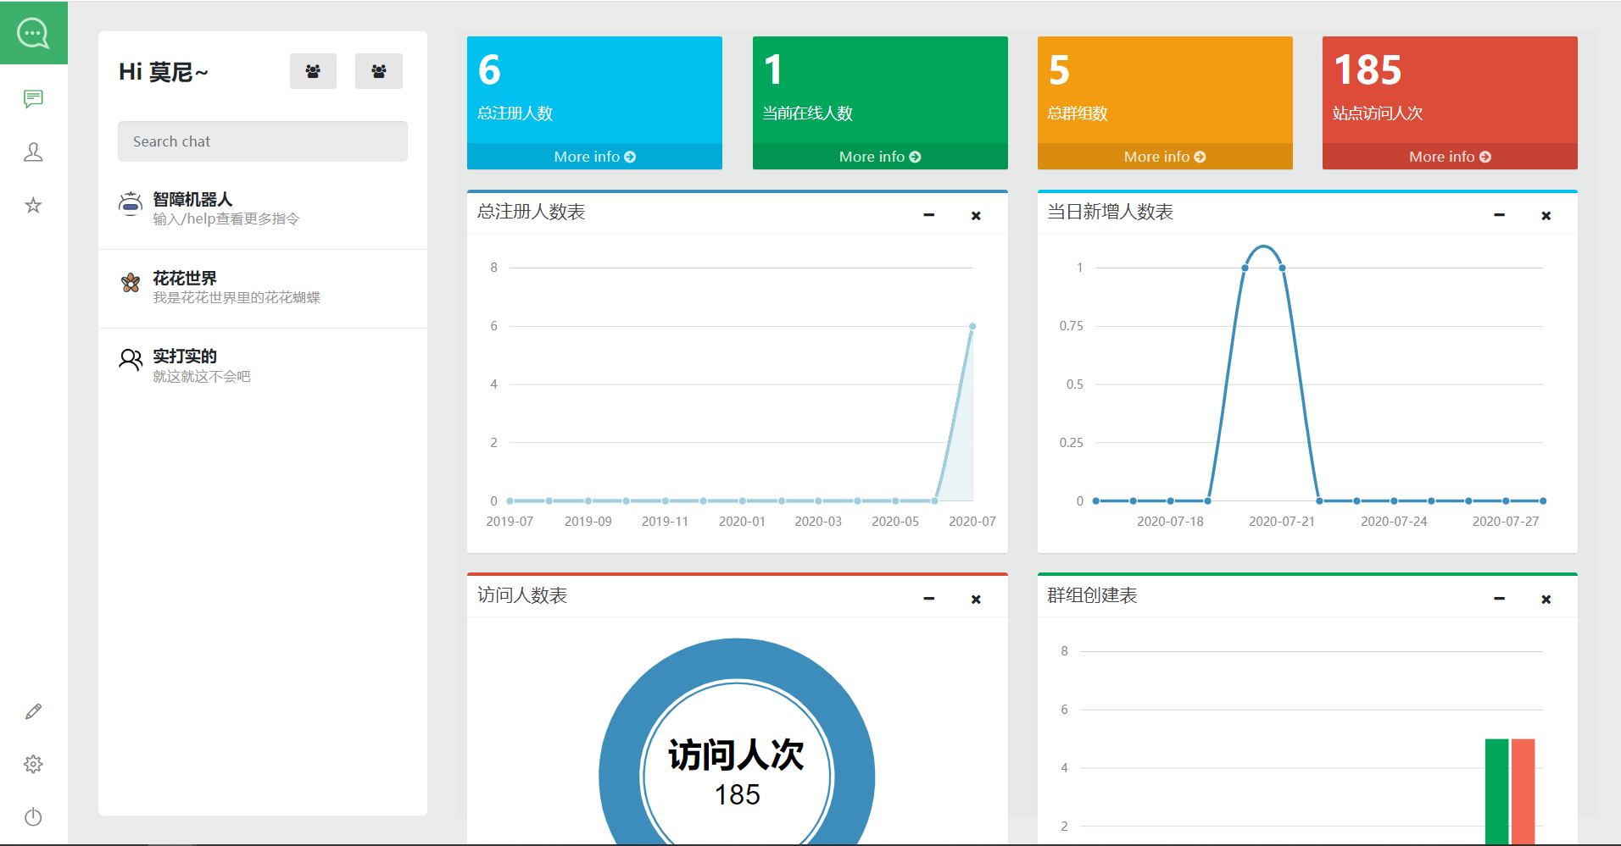Click the 2020-07 peak data point on registration chart
Image resolution: width=1621 pixels, height=846 pixels.
pos(972,326)
